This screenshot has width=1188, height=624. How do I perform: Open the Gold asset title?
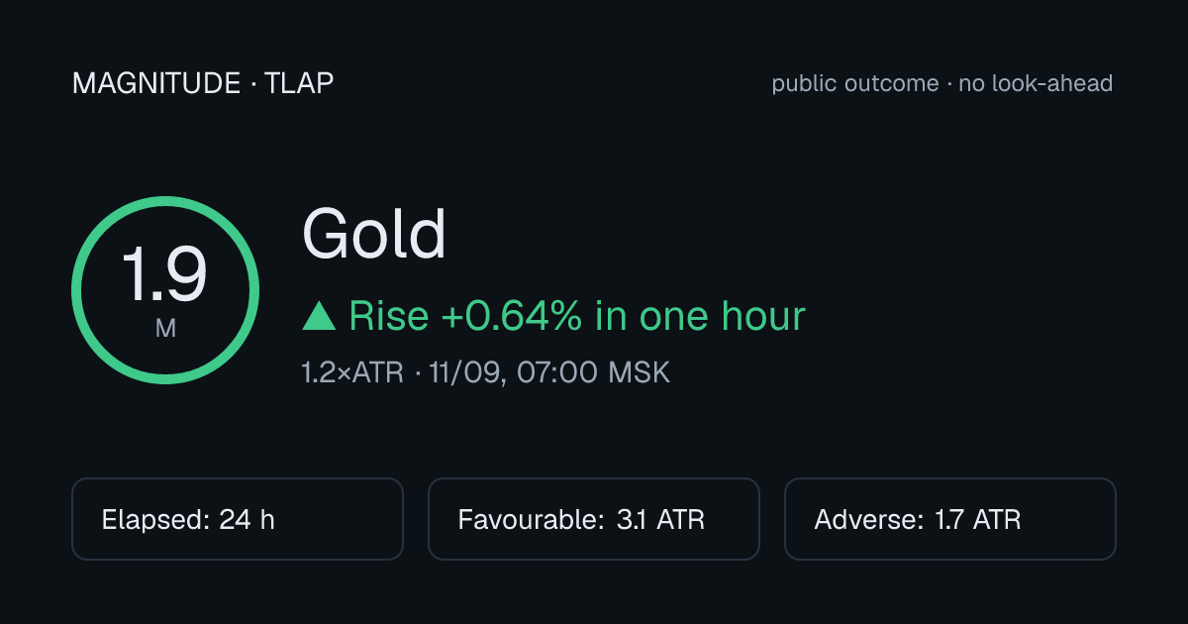374,234
